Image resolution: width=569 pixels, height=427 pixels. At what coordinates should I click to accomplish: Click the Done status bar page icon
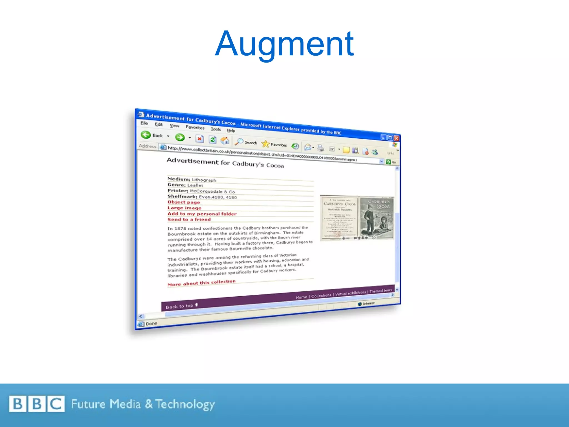tap(141, 324)
